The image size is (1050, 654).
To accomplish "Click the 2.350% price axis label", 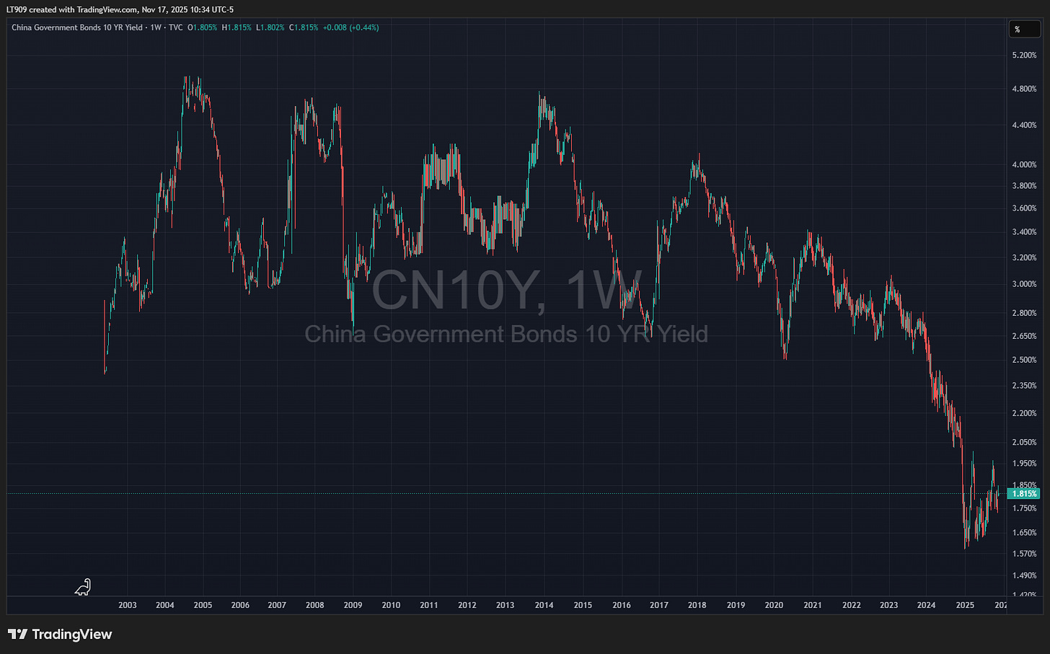I will (1025, 386).
